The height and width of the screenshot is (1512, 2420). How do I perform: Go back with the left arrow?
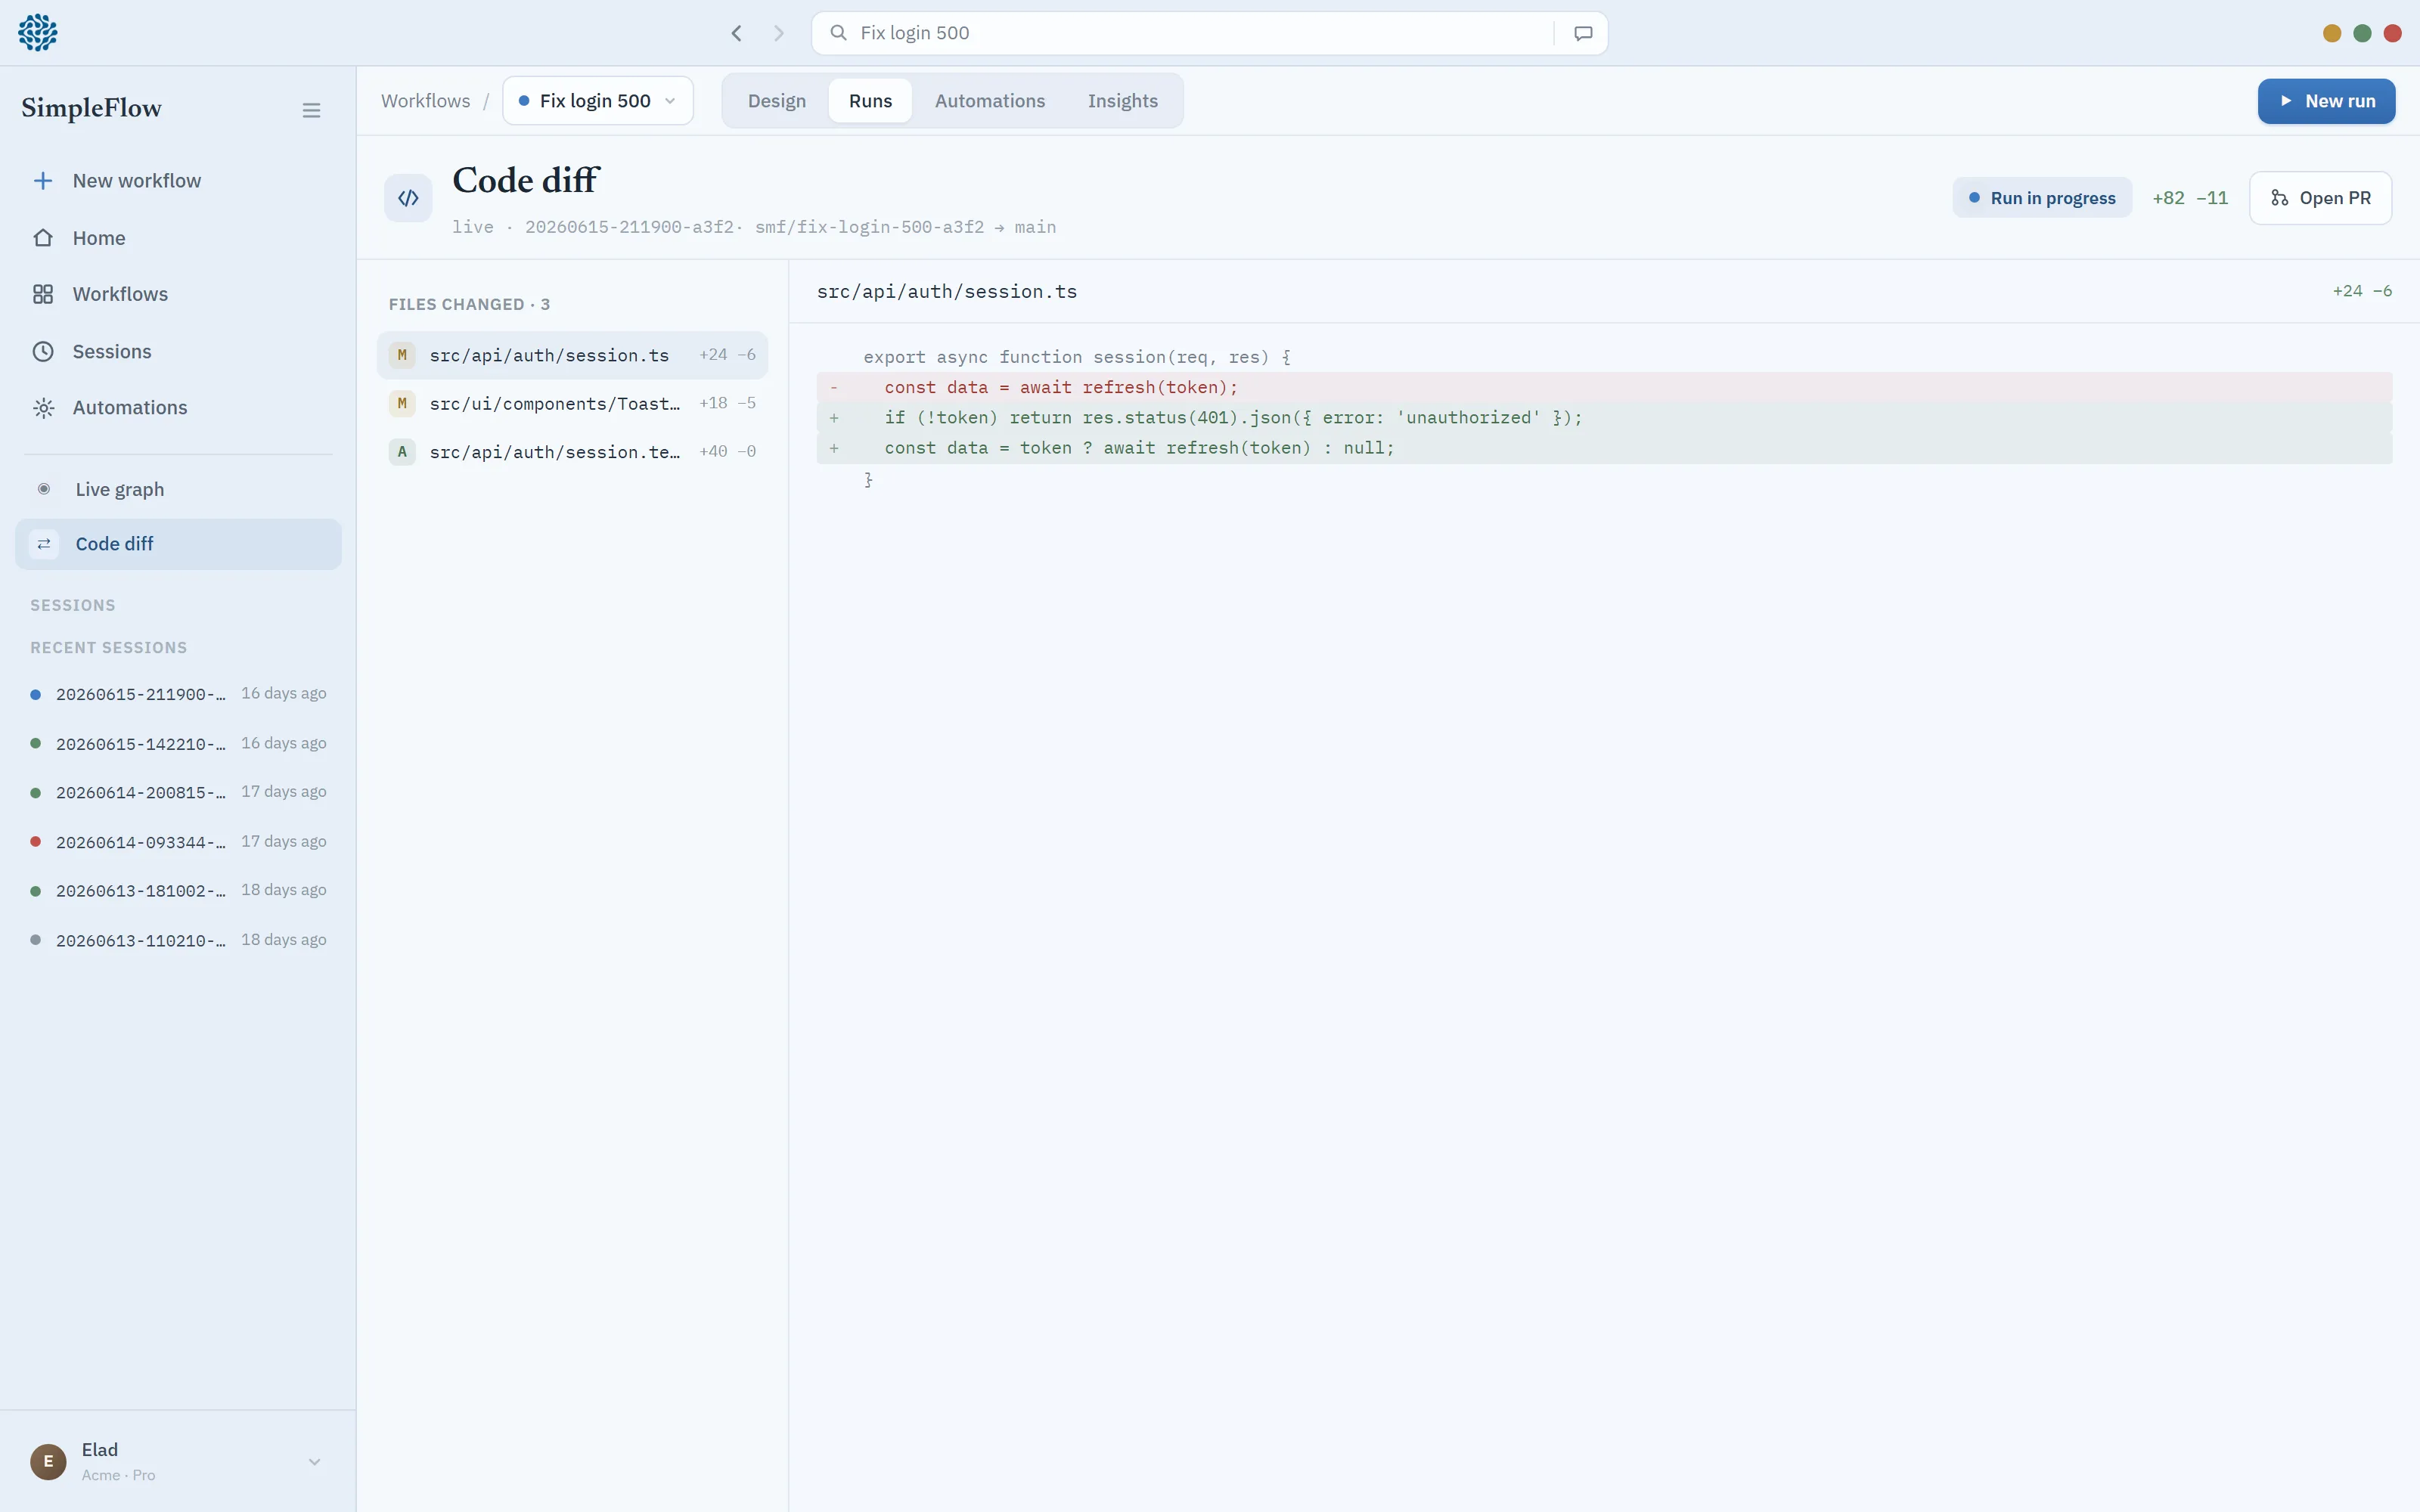tap(736, 33)
